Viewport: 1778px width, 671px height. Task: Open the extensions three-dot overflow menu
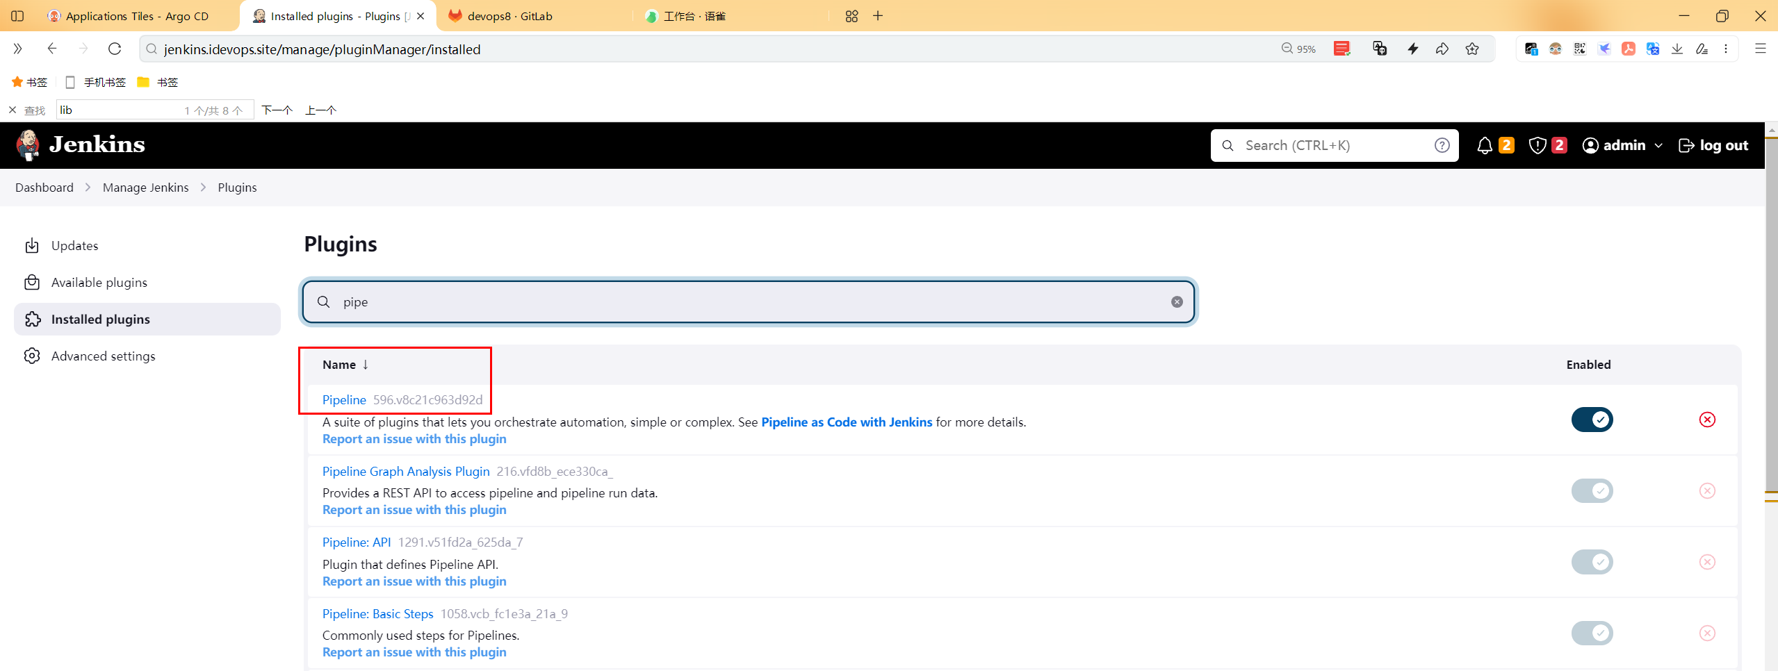pos(1725,49)
